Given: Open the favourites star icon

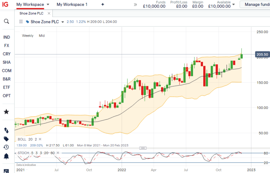Looking at the screenshot, I should click(6, 112).
